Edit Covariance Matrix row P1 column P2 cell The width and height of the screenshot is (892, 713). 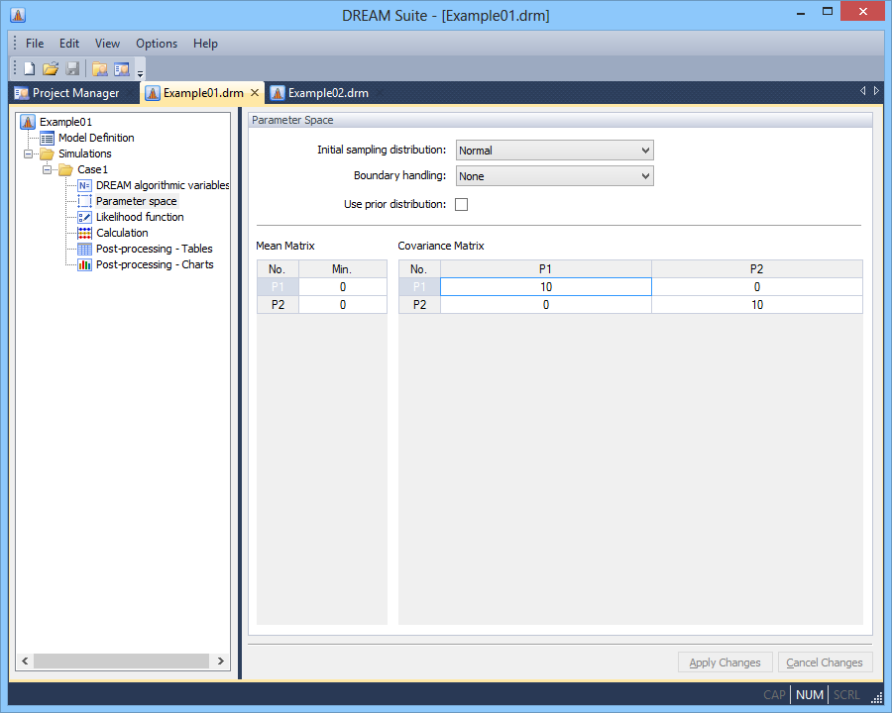click(757, 287)
